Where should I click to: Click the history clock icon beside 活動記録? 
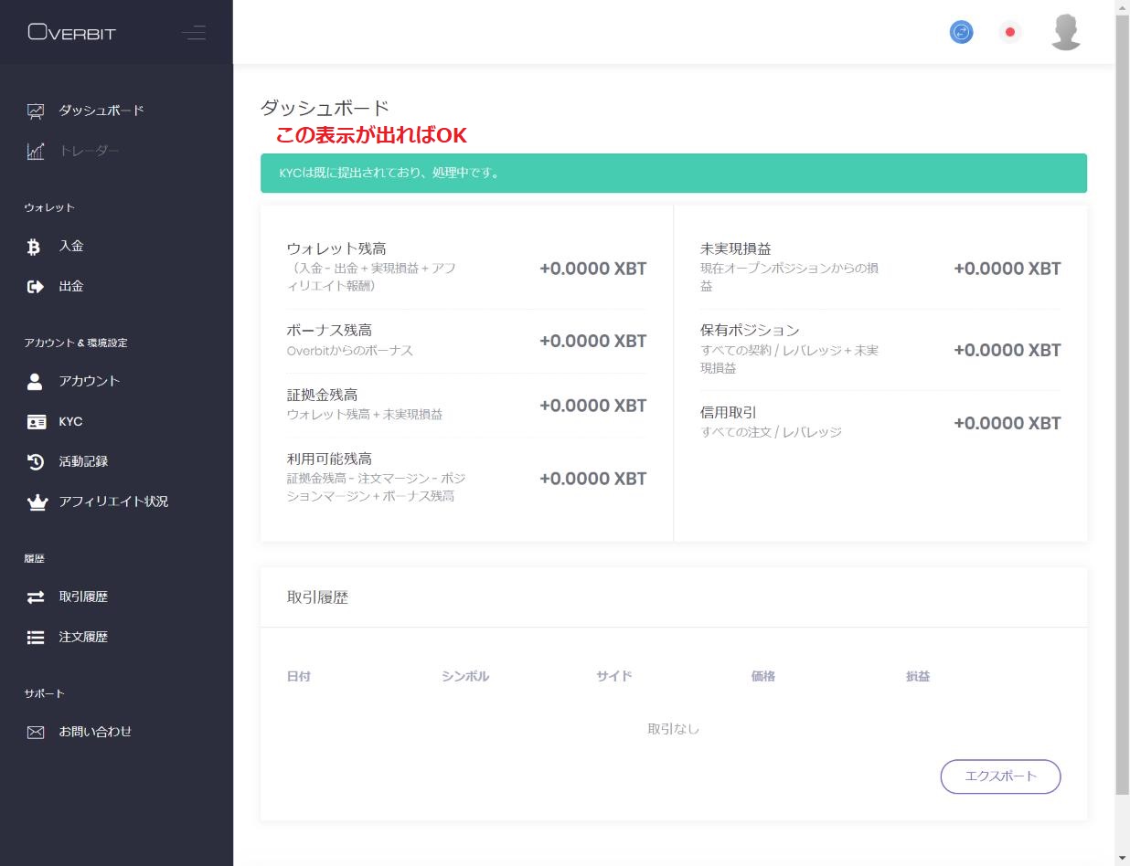36,462
